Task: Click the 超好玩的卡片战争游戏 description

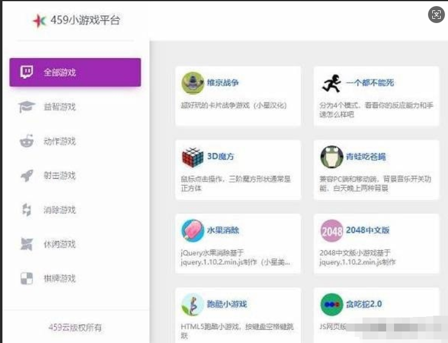Action: click(233, 105)
